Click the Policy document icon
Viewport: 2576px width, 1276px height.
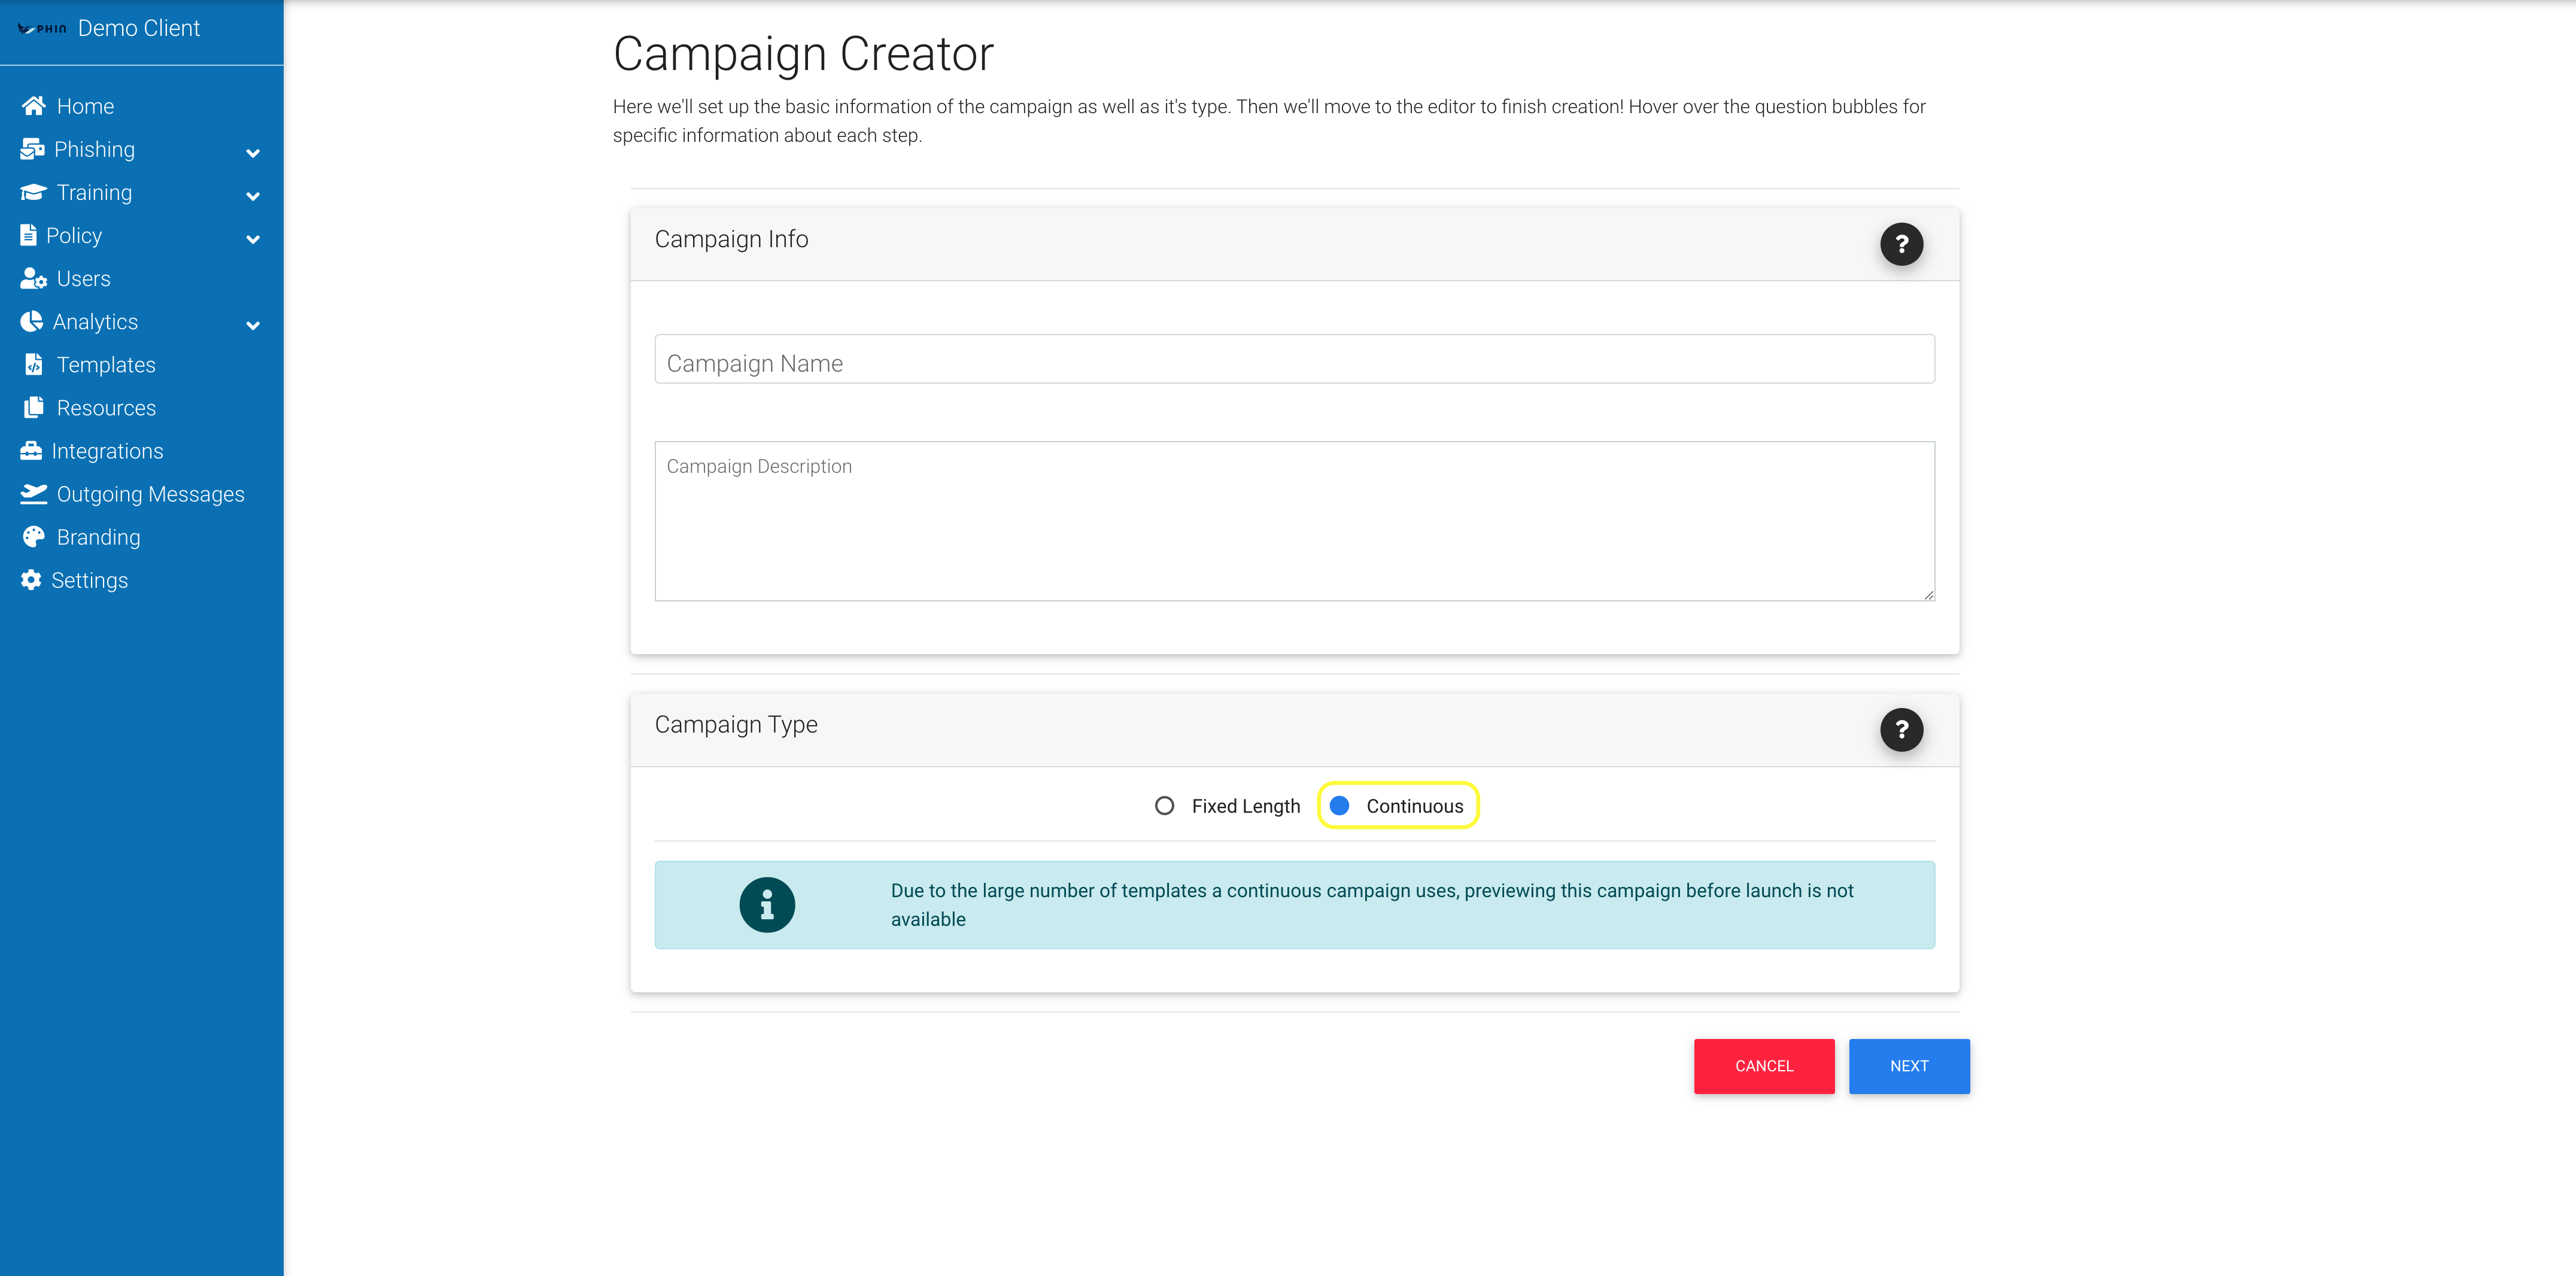[x=28, y=235]
